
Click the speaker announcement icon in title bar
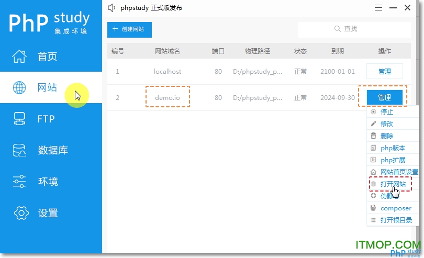tap(111, 8)
